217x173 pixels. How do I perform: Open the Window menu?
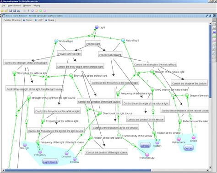[27, 5]
